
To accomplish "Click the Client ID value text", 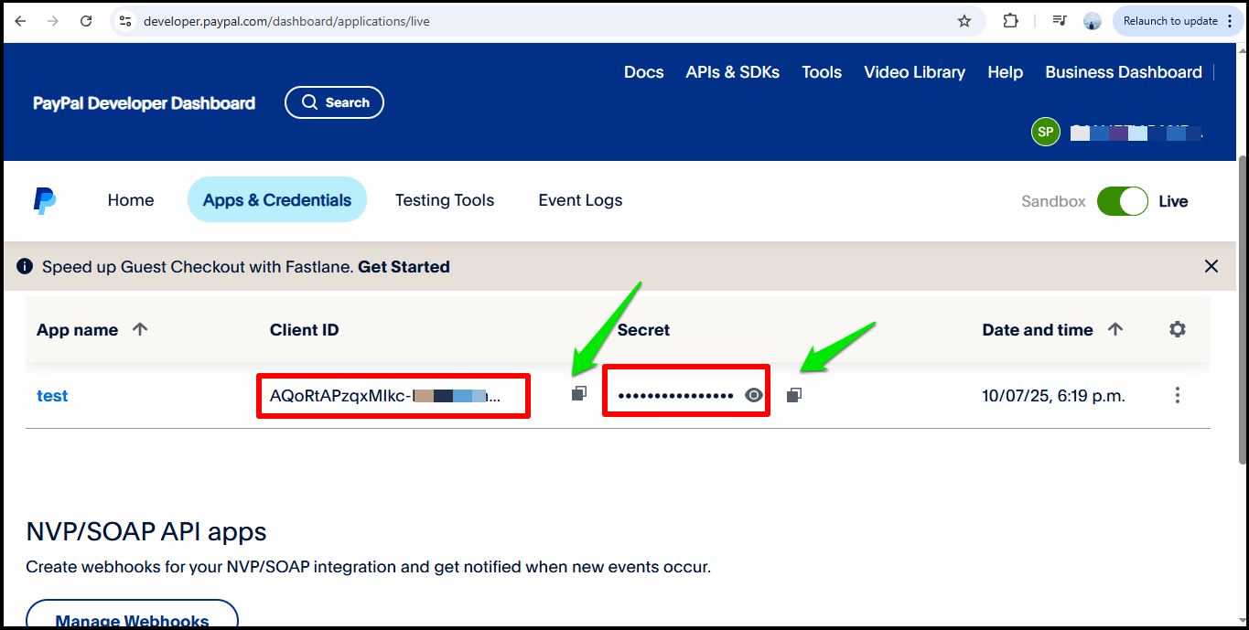I will coord(385,396).
